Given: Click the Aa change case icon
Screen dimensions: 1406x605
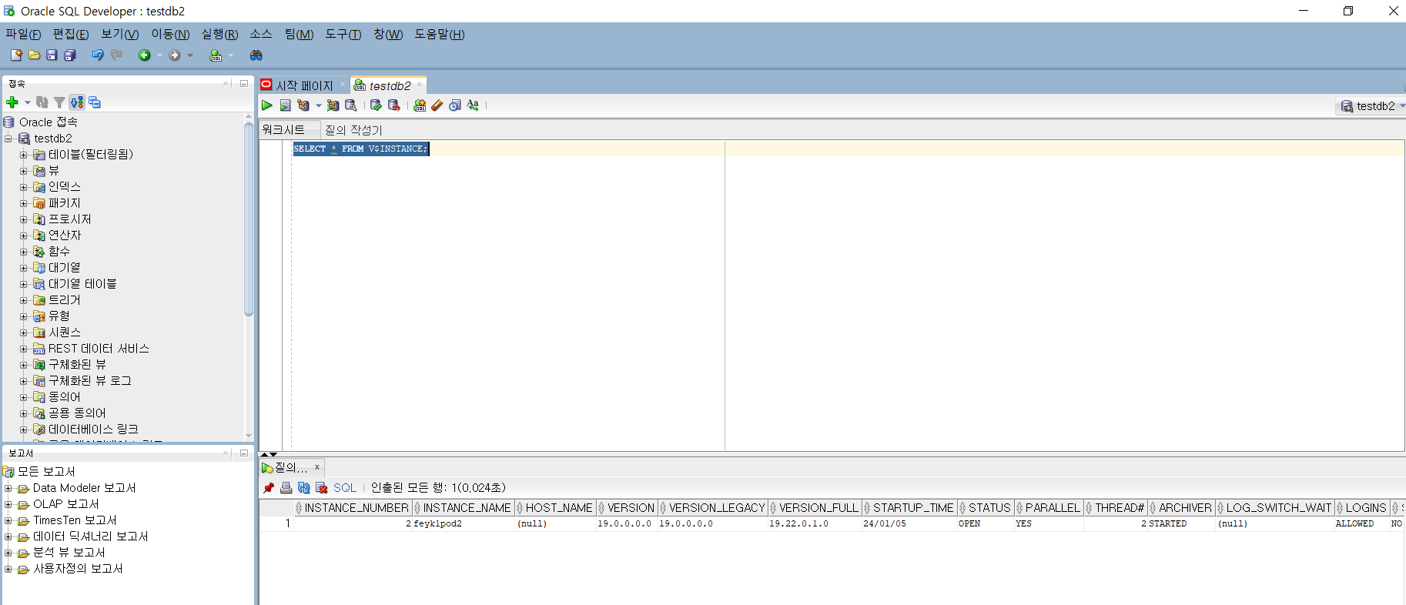Looking at the screenshot, I should (473, 105).
